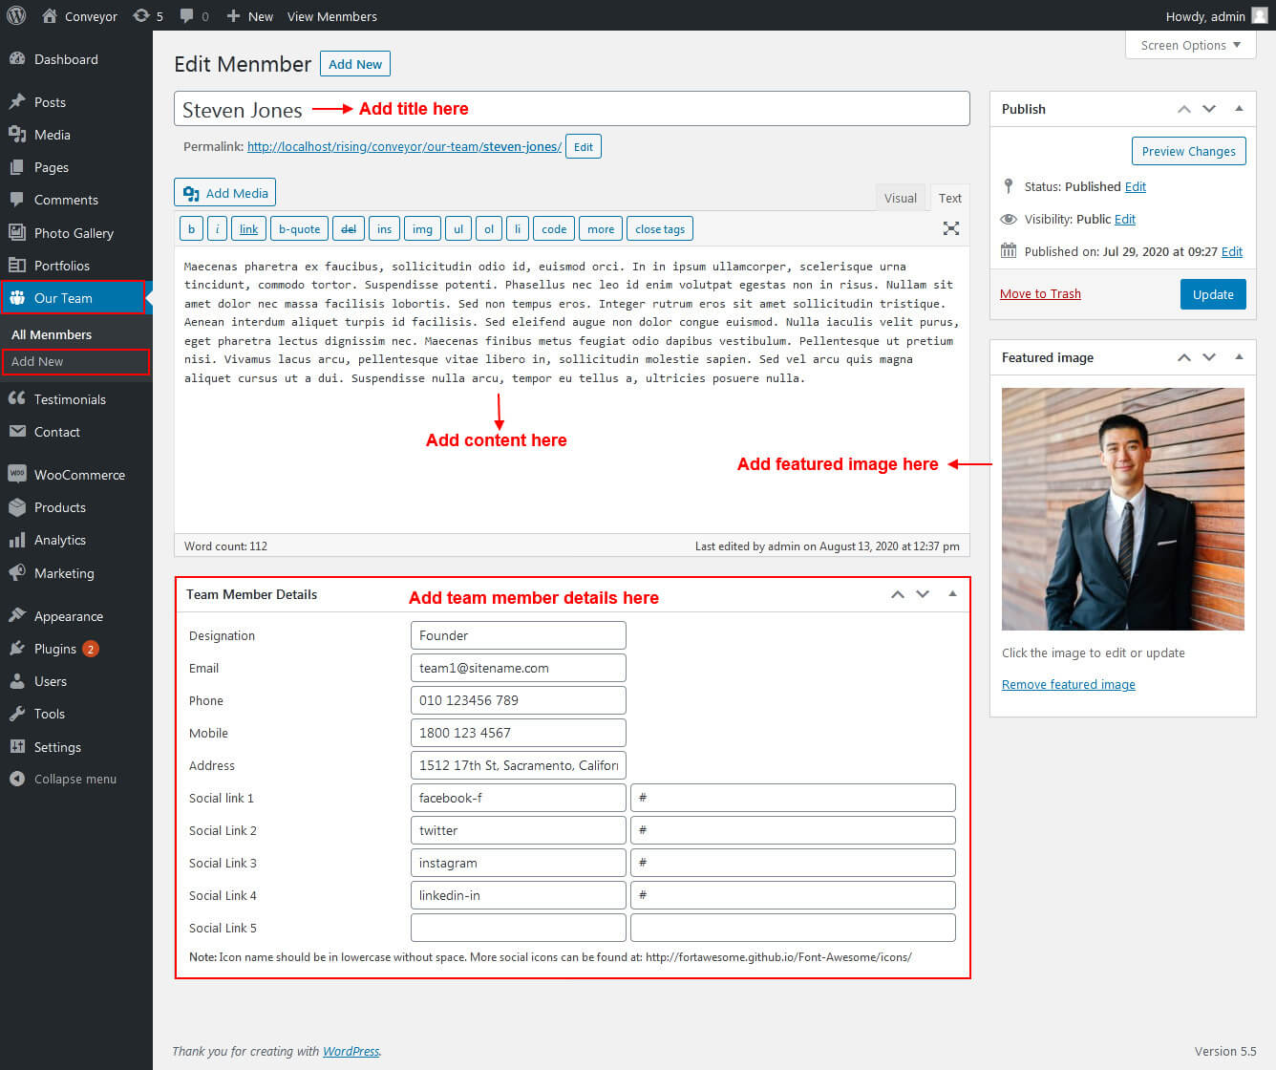Viewport: 1276px width, 1070px height.
Task: Click the Move to Trash link
Action: click(x=1040, y=293)
